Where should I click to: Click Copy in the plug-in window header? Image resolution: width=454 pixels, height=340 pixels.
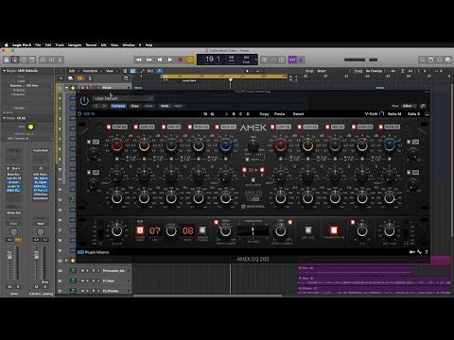tap(135, 106)
